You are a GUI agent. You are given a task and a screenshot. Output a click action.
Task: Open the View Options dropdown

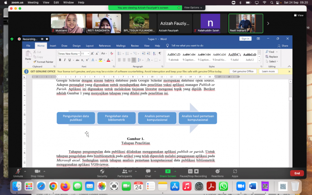coord(193,8)
